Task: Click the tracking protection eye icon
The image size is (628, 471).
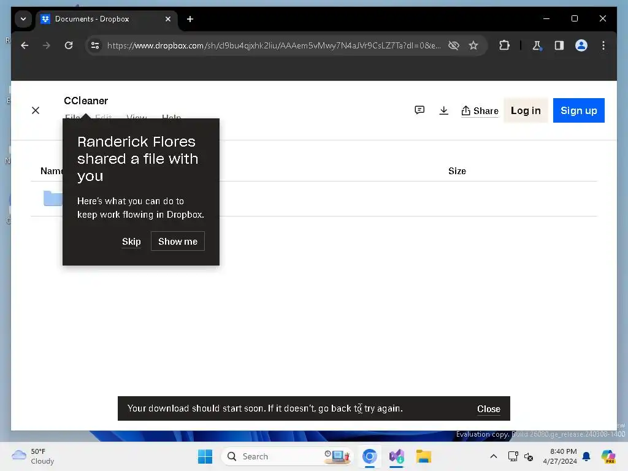Action: [x=453, y=45]
